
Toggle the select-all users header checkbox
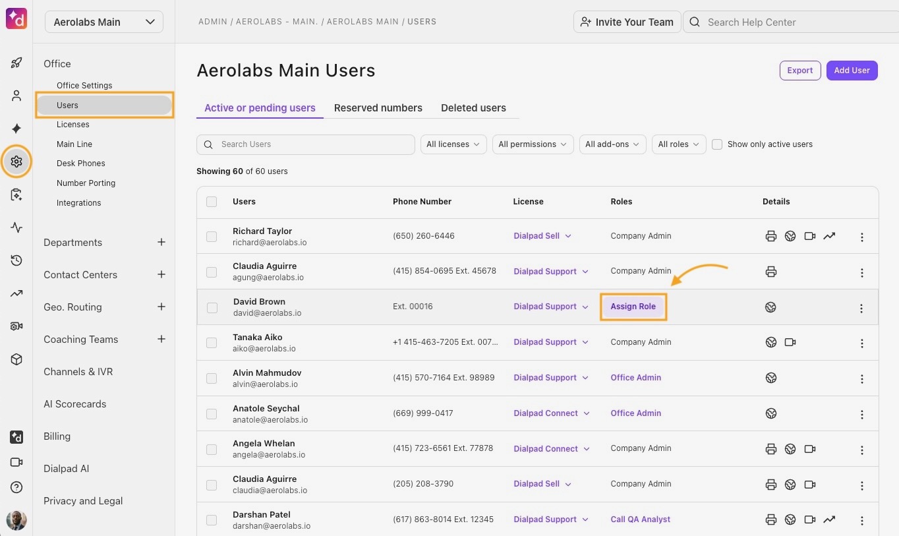212,202
